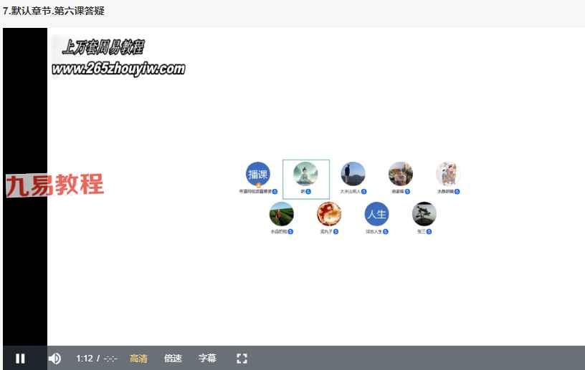The width and height of the screenshot is (585, 370).
Task: Enter fullscreen mode
Action: point(242,358)
